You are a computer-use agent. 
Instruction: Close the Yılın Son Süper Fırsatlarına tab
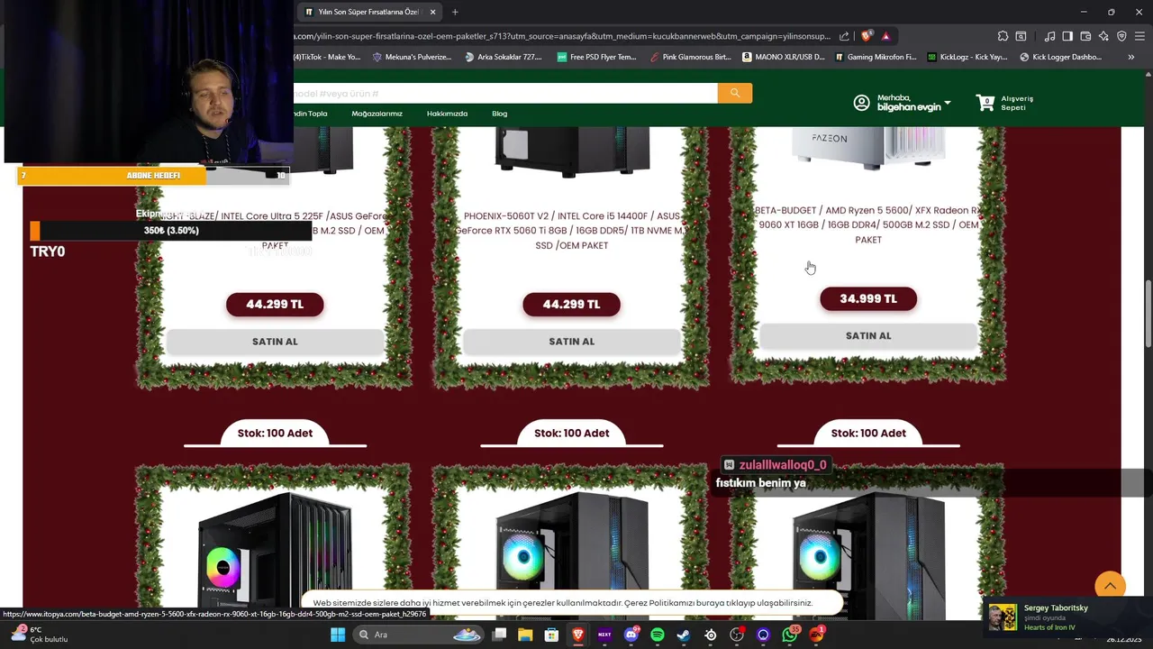point(432,12)
